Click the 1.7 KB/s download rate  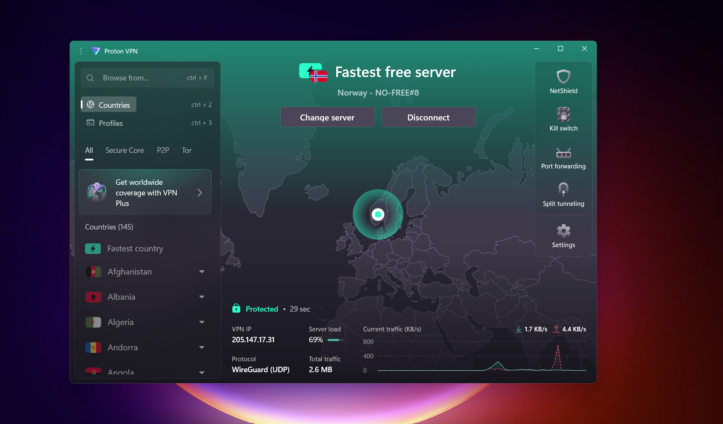[x=536, y=329]
